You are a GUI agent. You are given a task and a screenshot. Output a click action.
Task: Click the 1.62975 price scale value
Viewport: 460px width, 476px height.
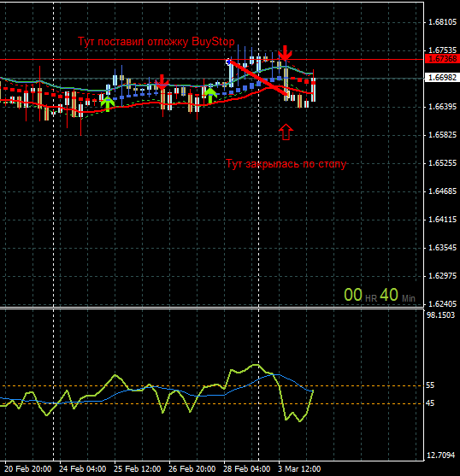pyautogui.click(x=442, y=276)
